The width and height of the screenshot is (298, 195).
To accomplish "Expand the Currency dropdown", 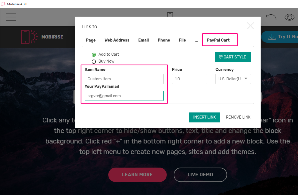I will coord(233,79).
